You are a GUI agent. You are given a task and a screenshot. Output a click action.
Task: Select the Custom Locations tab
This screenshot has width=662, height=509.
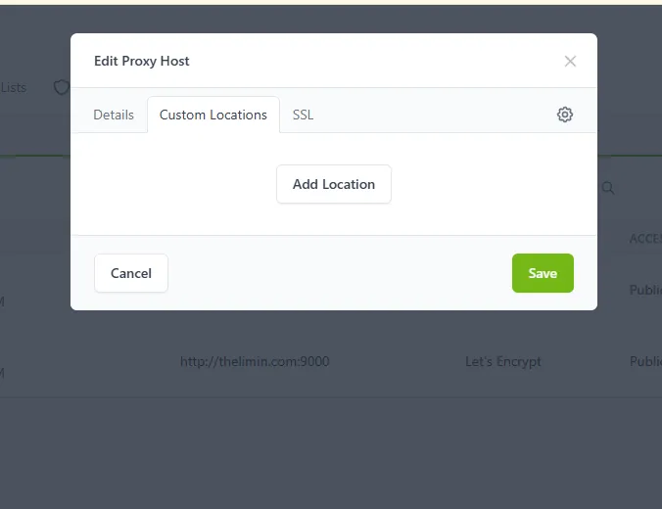click(213, 115)
